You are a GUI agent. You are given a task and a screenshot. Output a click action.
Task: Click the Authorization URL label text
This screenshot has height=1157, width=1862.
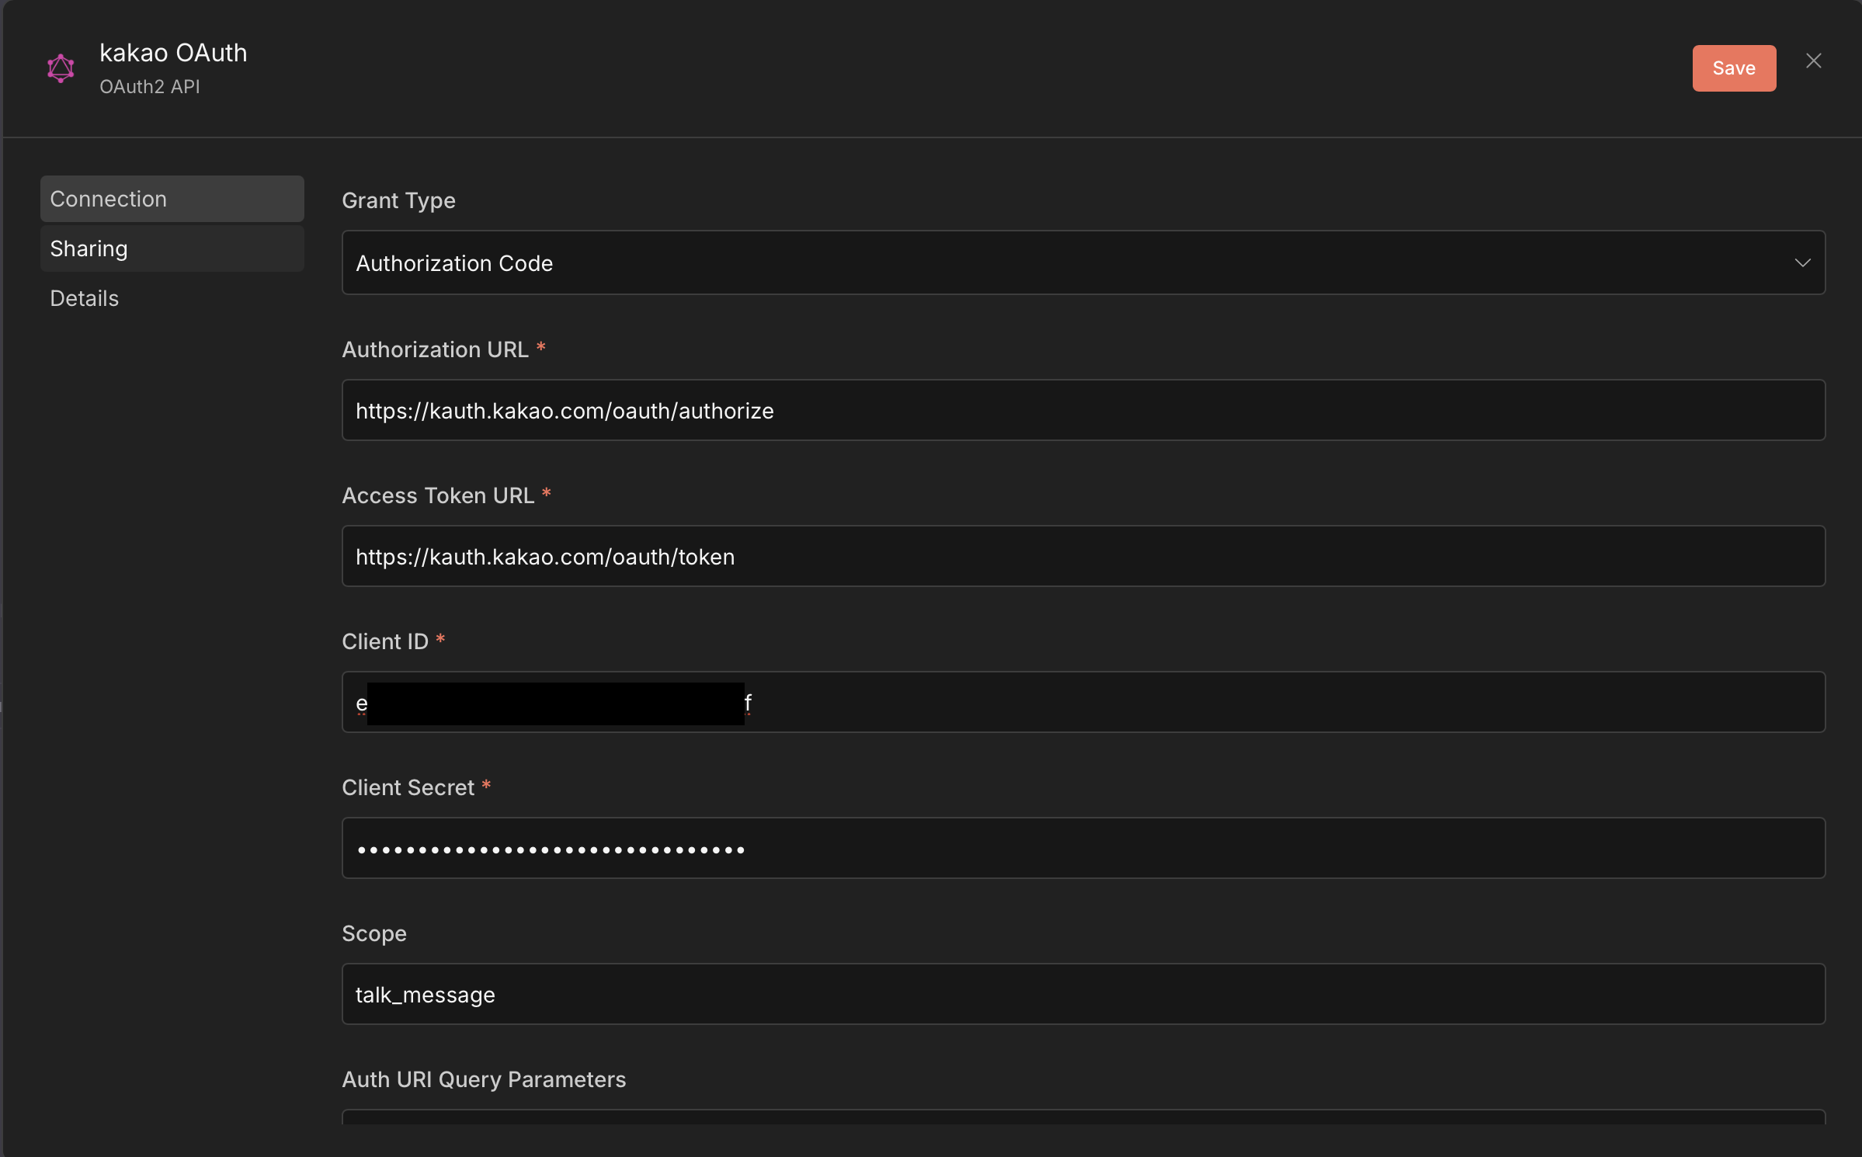point(435,349)
